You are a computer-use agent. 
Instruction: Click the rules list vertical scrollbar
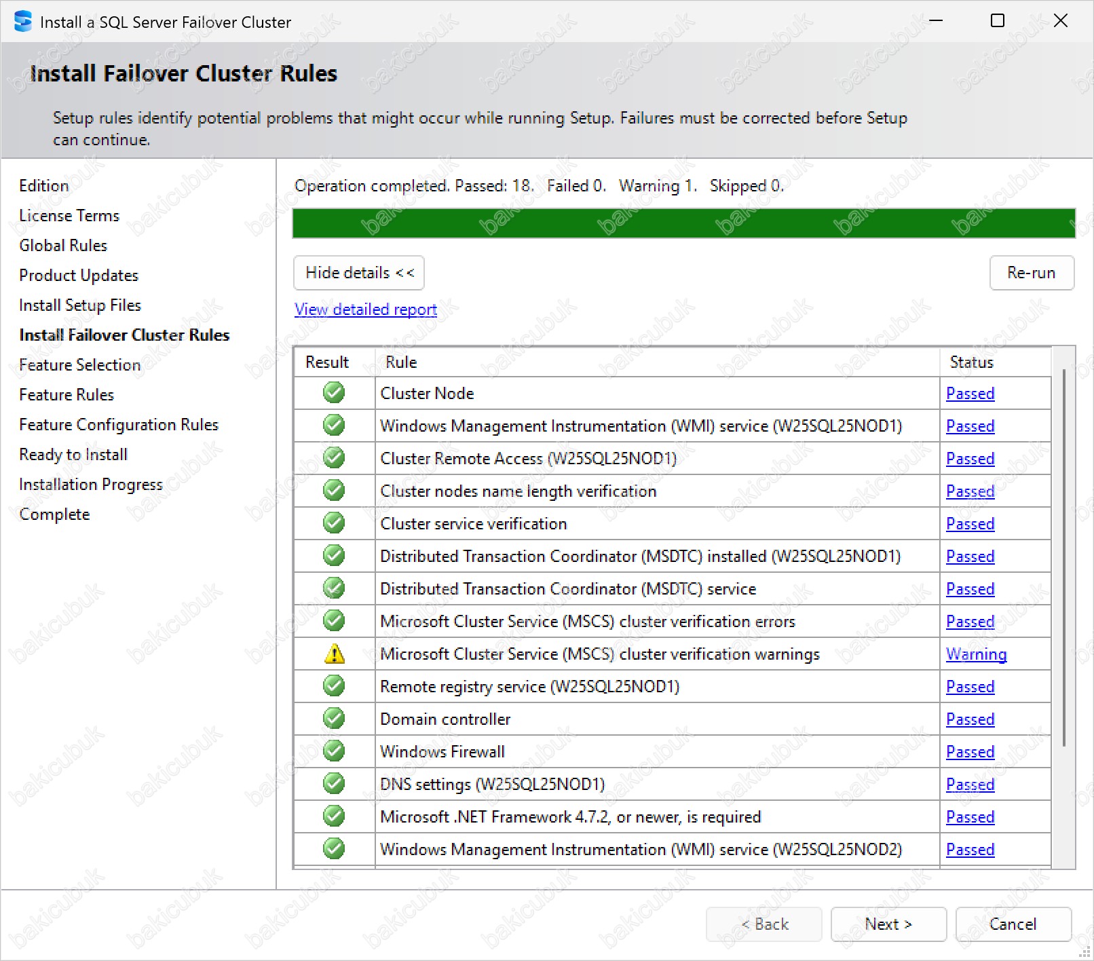point(1063,557)
